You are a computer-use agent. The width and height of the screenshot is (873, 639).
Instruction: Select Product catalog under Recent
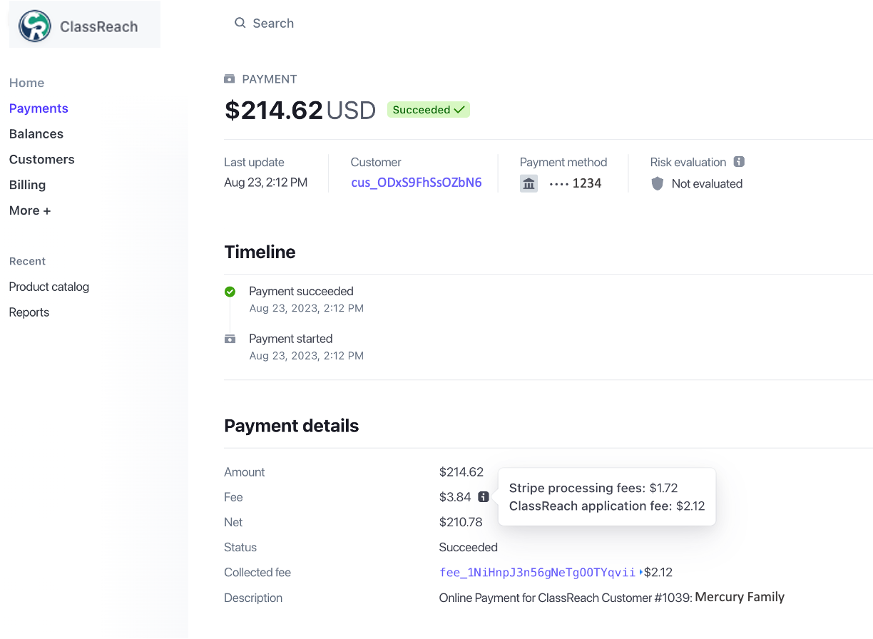pos(48,287)
